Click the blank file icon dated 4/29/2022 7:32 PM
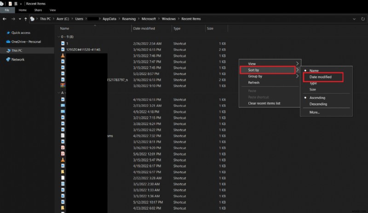The height and width of the screenshot is (213, 368). click(63, 136)
